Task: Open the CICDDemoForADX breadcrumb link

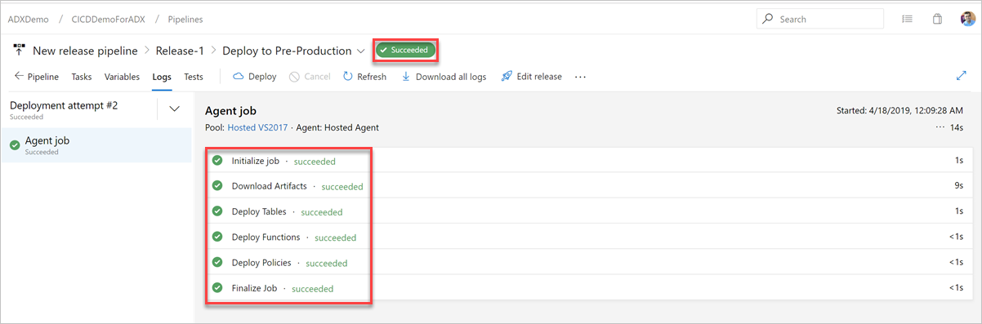Action: (109, 19)
